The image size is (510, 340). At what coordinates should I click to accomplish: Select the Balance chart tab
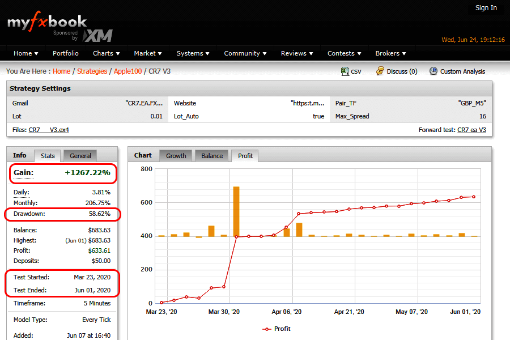tap(212, 156)
